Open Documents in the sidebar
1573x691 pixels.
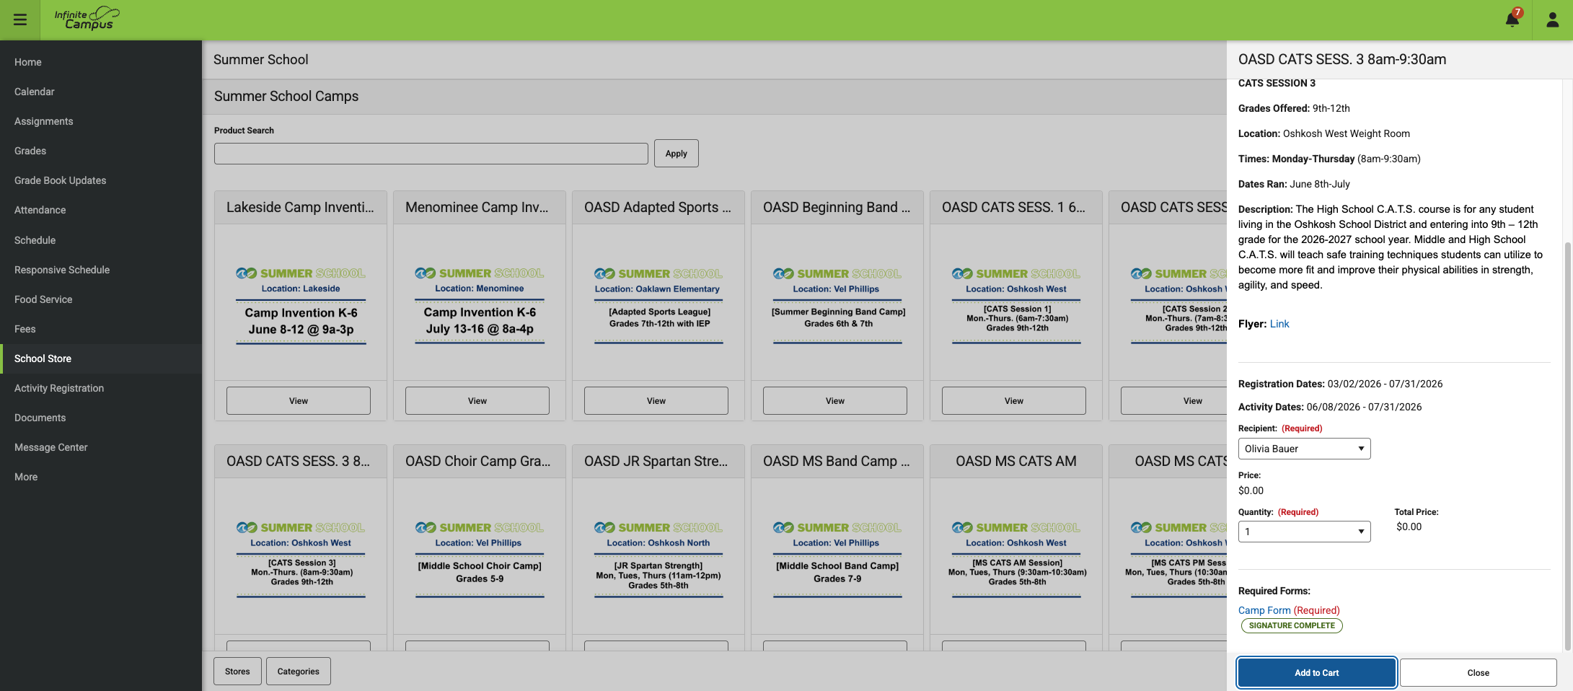tap(101, 418)
